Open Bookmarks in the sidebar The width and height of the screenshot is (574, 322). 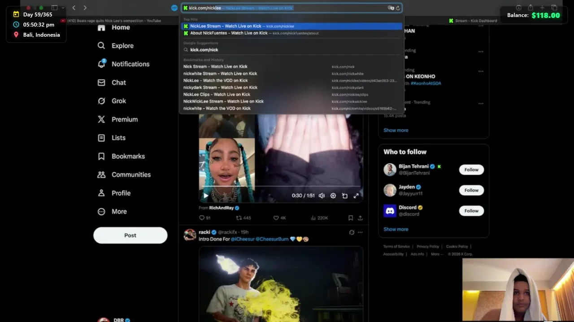click(x=122, y=156)
